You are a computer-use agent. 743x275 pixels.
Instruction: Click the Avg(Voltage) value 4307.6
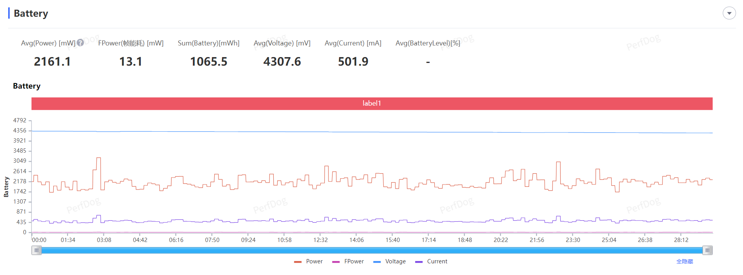point(282,61)
